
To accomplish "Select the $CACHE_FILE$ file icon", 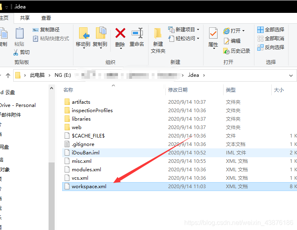I will tap(67, 136).
